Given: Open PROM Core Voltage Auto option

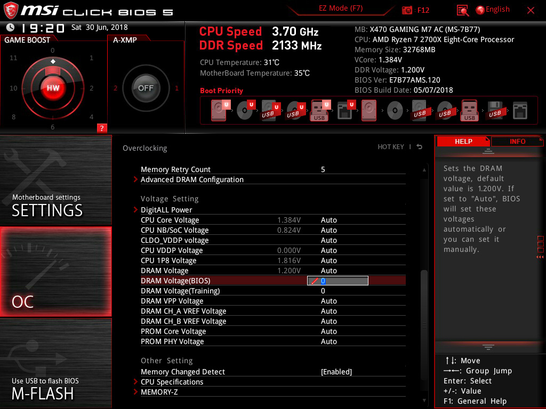Looking at the screenshot, I should (x=328, y=331).
